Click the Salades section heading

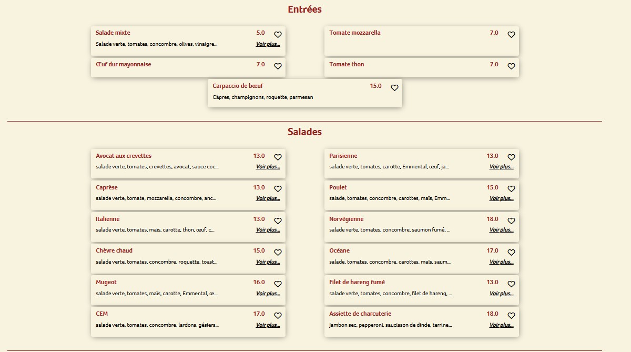(x=304, y=132)
